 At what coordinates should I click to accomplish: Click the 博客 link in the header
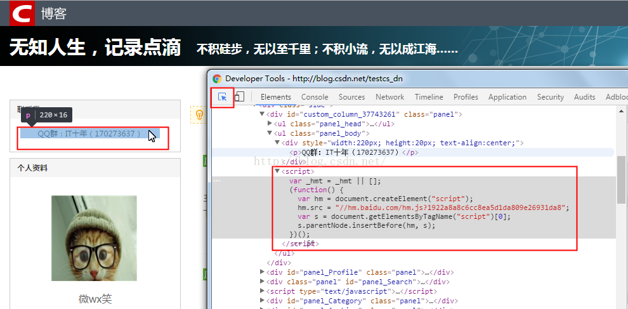coord(54,13)
